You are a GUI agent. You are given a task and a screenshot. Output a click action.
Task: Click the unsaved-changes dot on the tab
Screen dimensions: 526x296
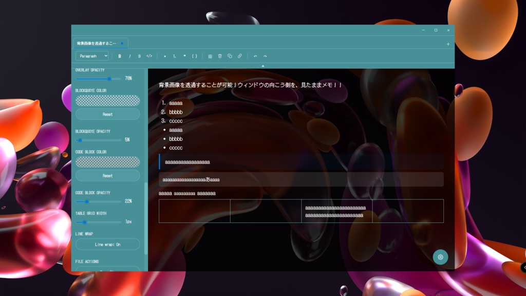(122, 43)
